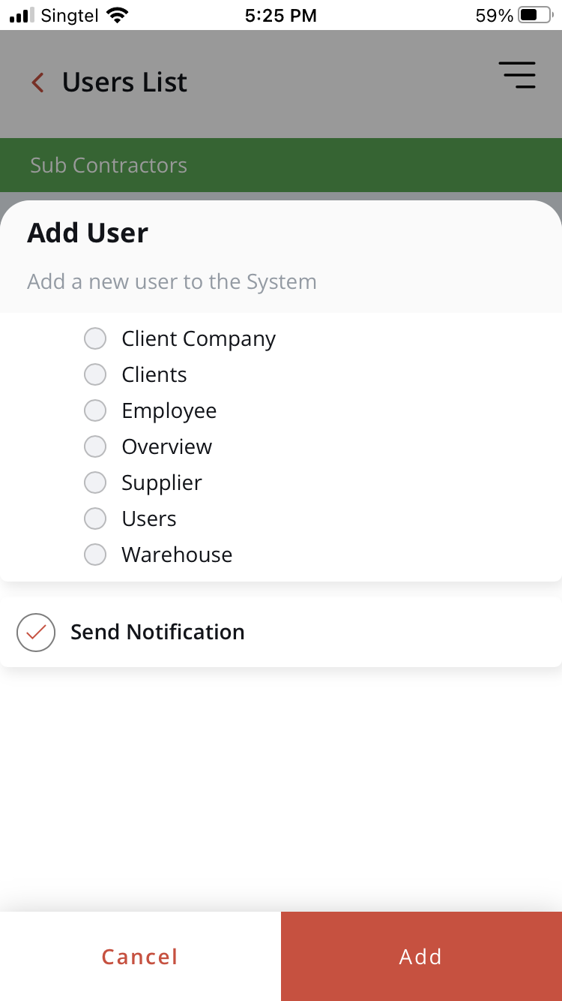Switch to the Sub Contractors tab
Viewport: 562px width, 1001px height.
tap(109, 165)
